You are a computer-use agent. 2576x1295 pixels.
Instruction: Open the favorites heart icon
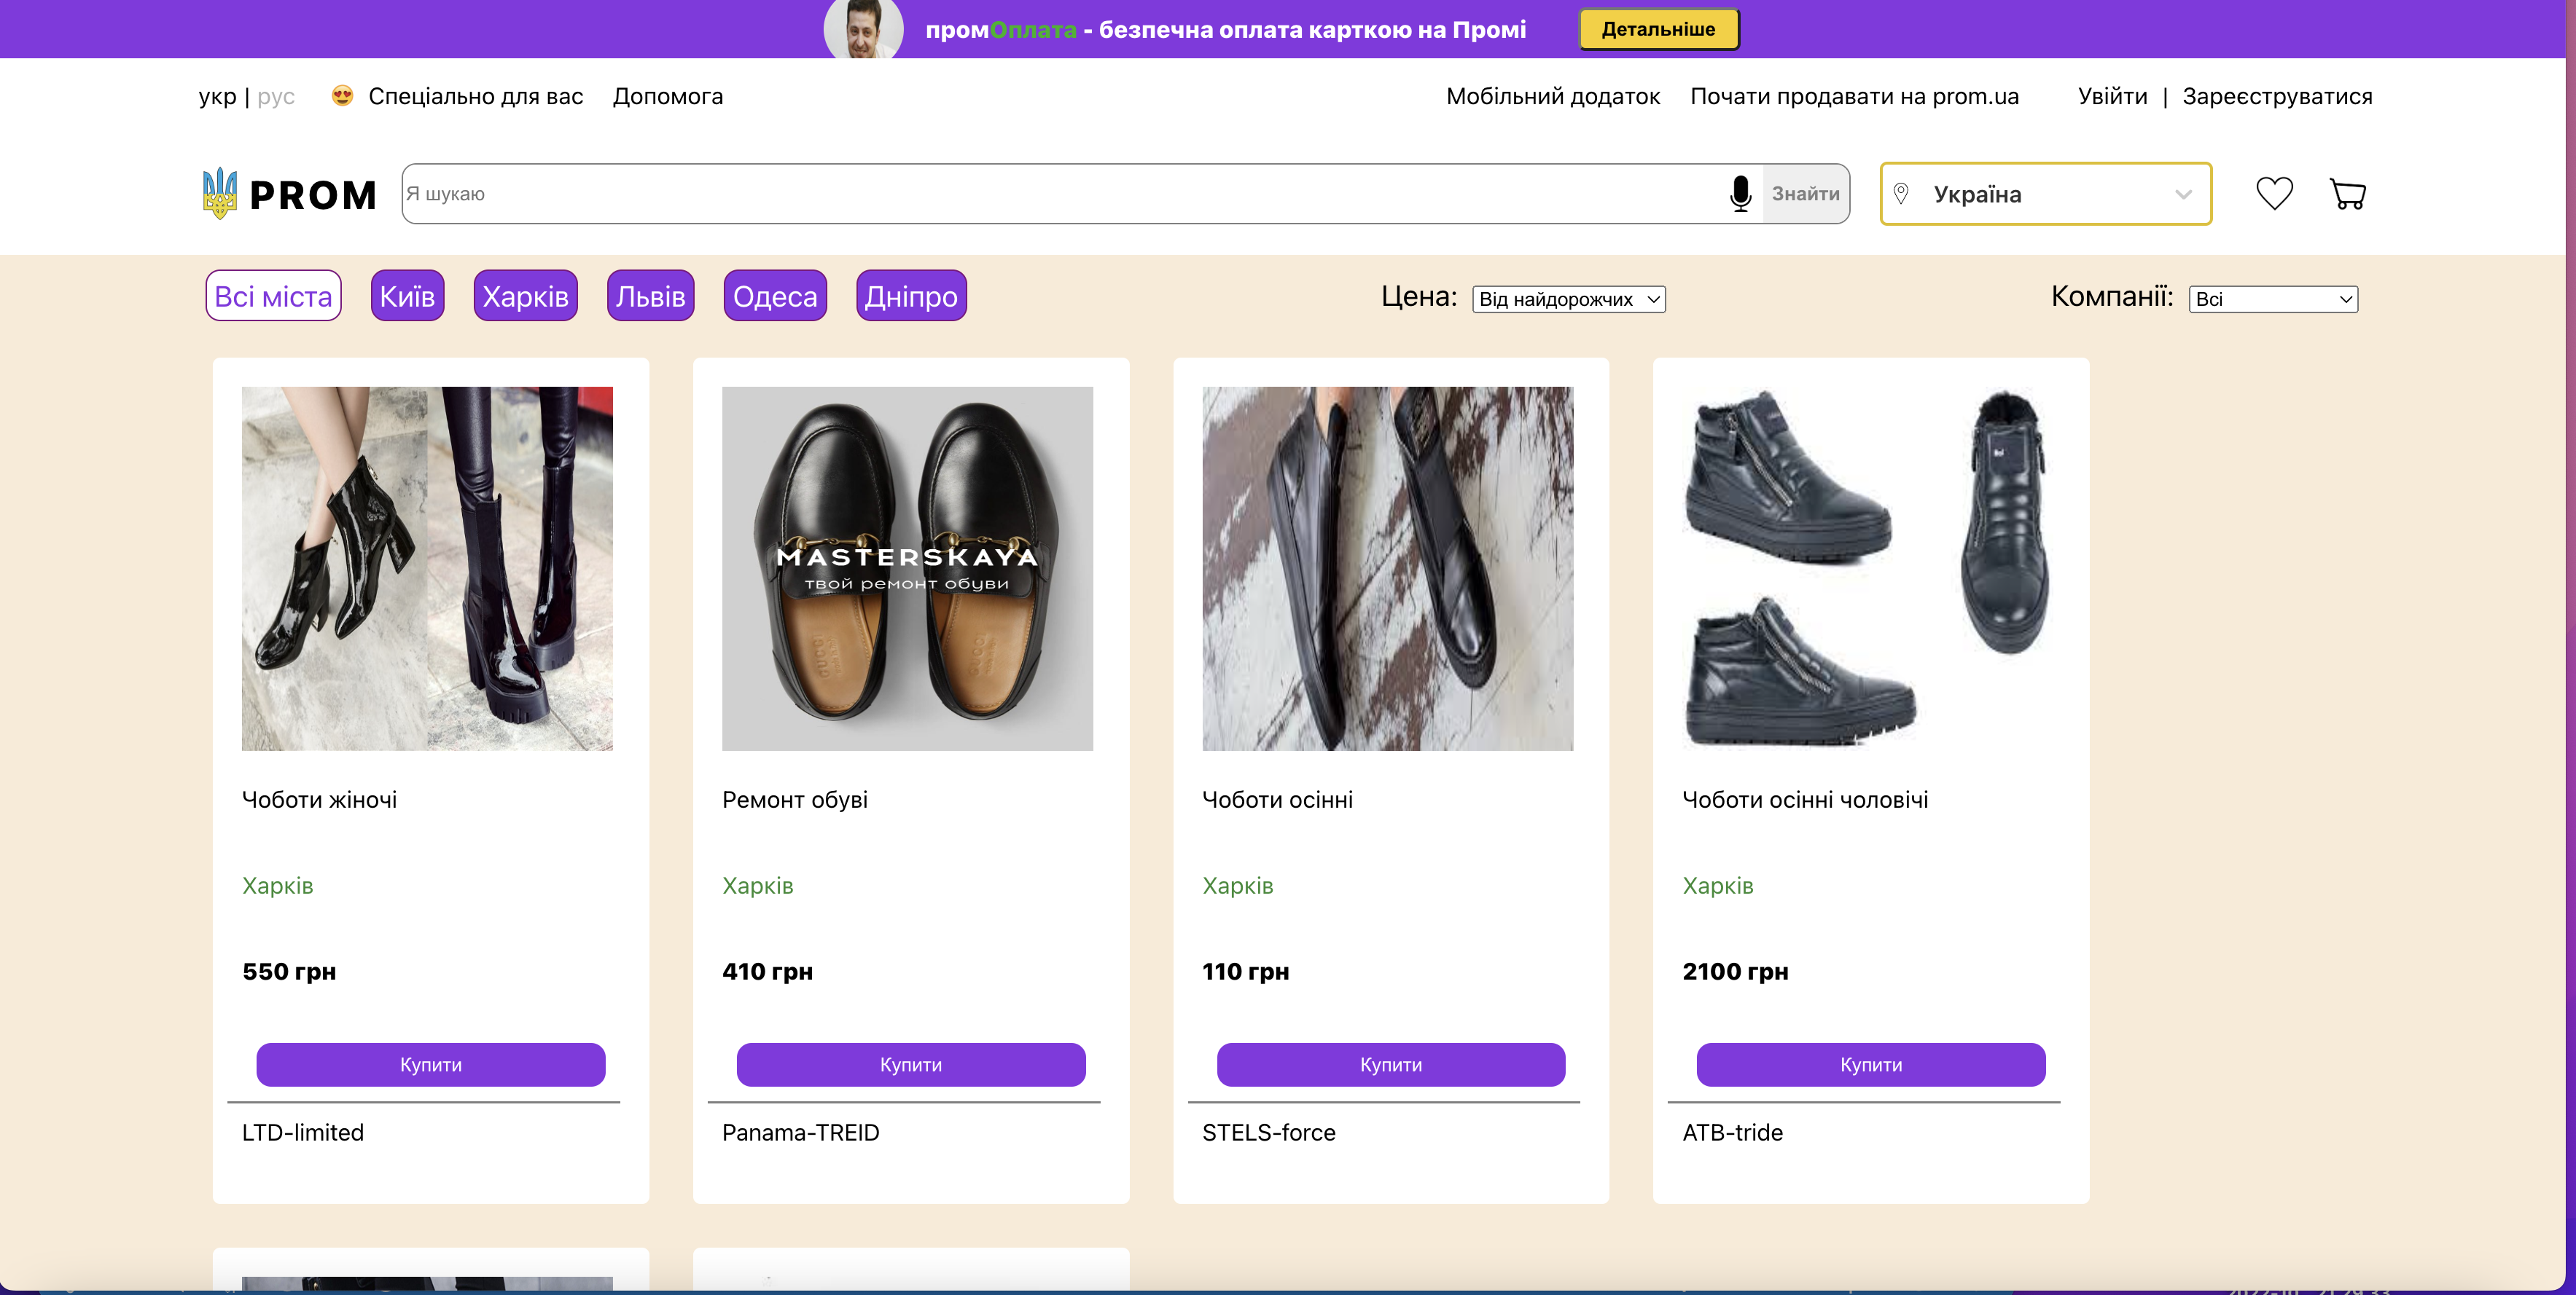pos(2274,194)
